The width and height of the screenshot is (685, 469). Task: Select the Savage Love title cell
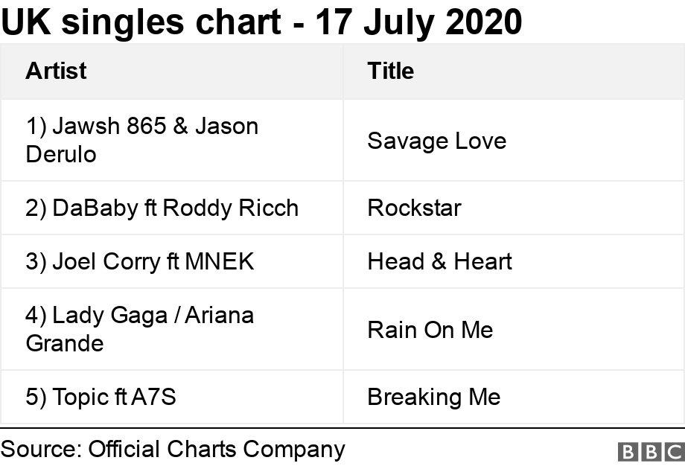tap(514, 140)
